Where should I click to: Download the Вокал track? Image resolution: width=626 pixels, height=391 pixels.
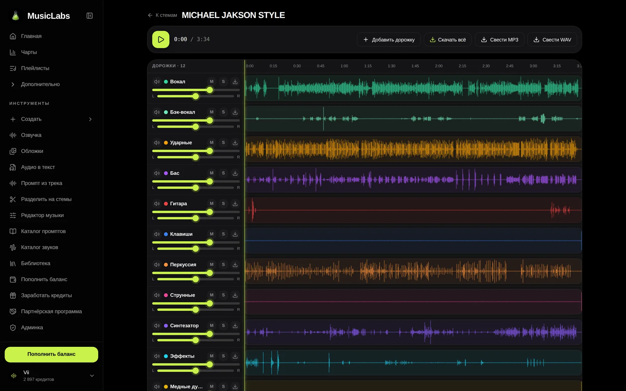pyautogui.click(x=235, y=82)
